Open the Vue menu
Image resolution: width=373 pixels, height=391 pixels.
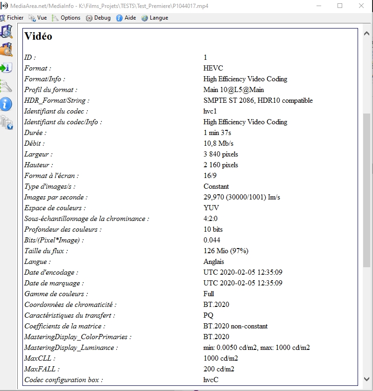[38, 18]
